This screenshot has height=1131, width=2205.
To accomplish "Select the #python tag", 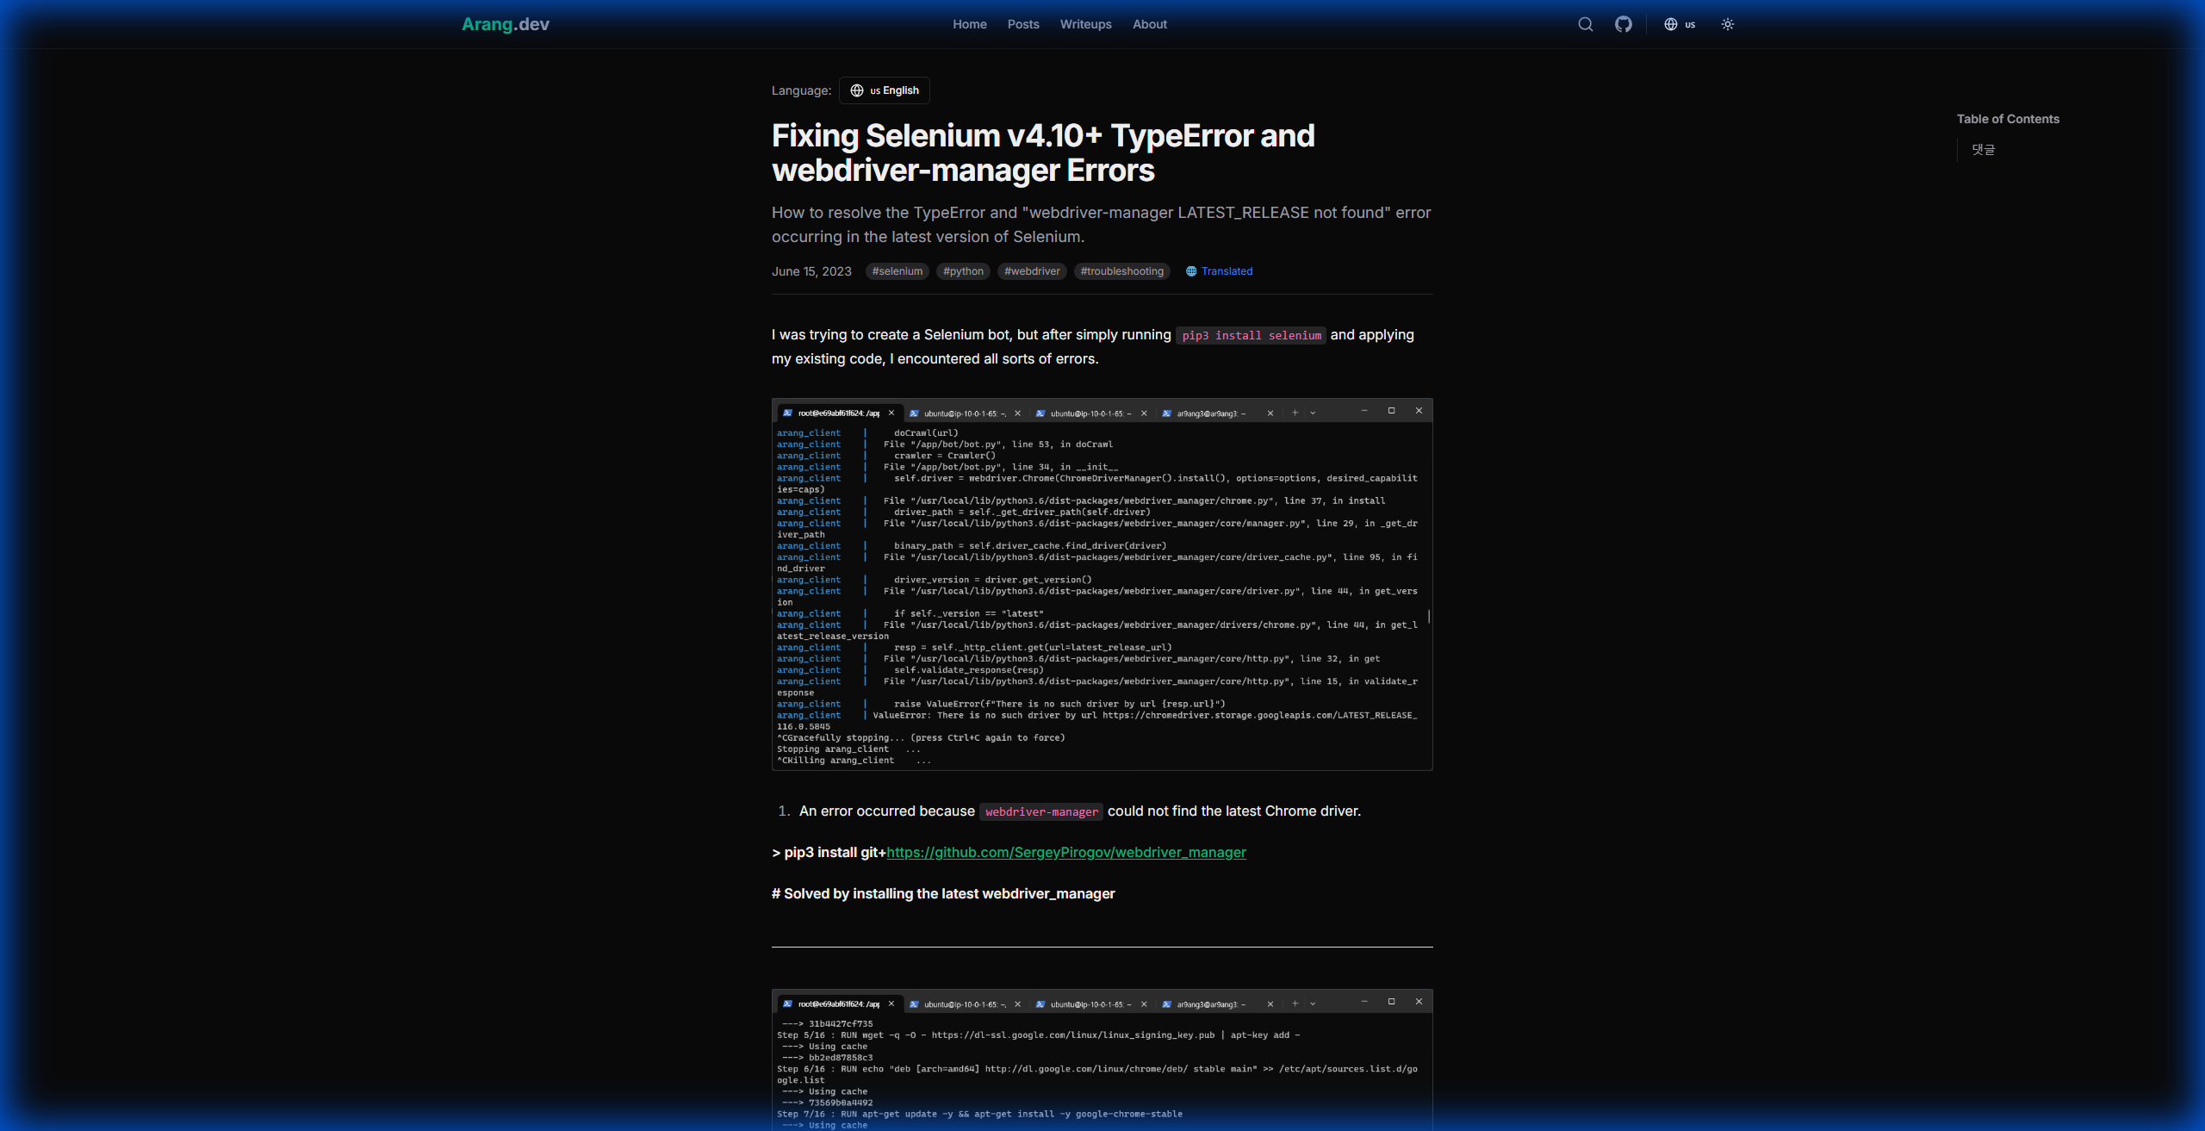I will click(963, 271).
